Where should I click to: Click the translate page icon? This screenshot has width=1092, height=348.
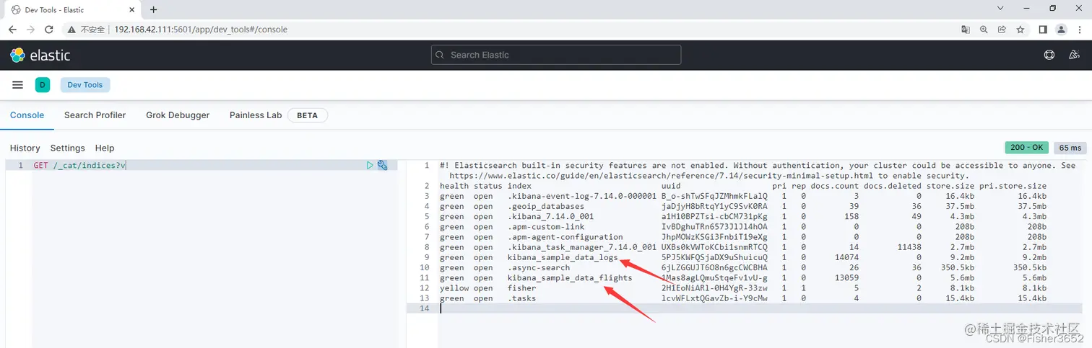click(966, 30)
